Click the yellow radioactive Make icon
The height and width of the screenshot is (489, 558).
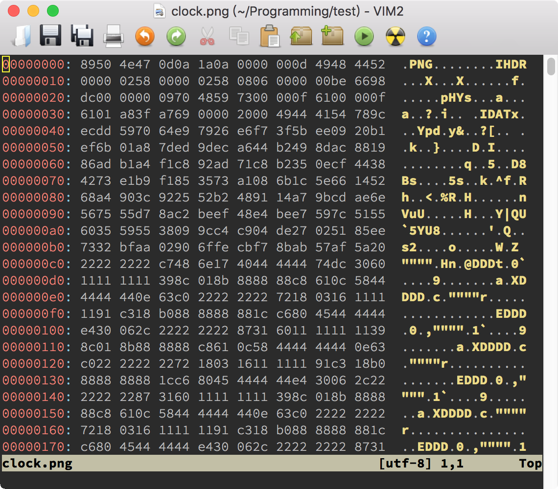395,37
